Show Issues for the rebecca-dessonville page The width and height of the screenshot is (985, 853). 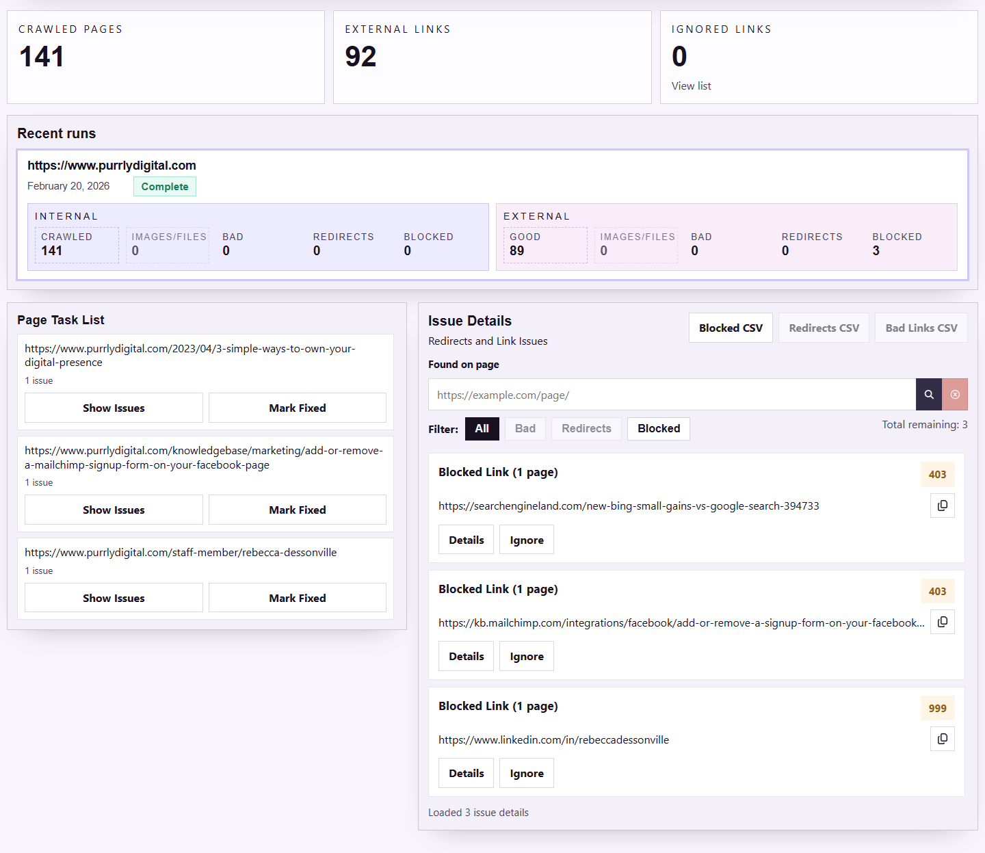(114, 597)
